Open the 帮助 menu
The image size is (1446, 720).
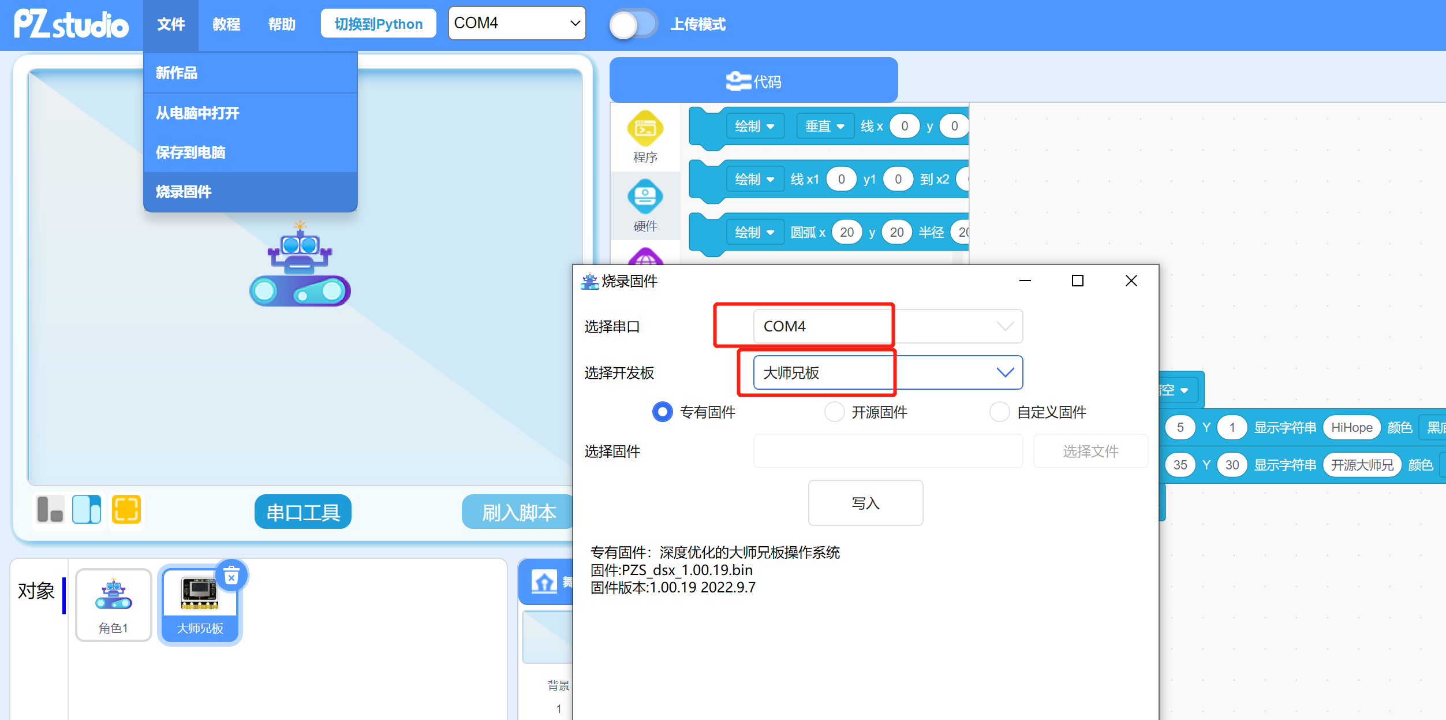pos(282,24)
